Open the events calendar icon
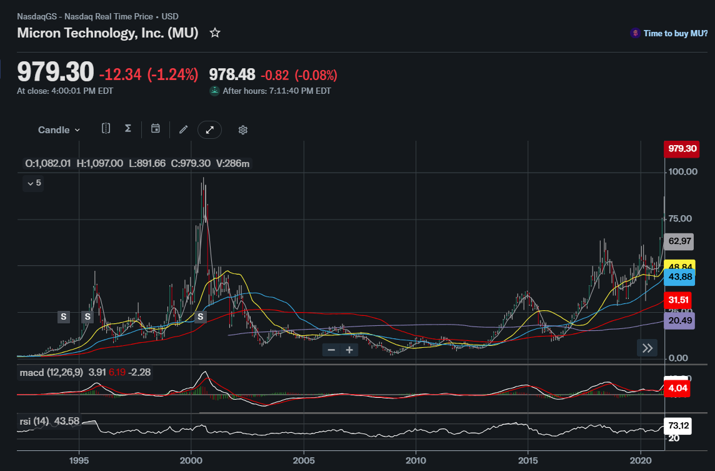The height and width of the screenshot is (471, 715). pos(156,129)
